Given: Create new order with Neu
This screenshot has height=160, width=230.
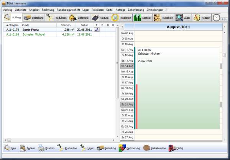Looking at the screenshot, I should coord(10,148).
